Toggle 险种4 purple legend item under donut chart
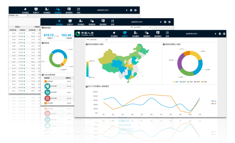 (x=197, y=82)
